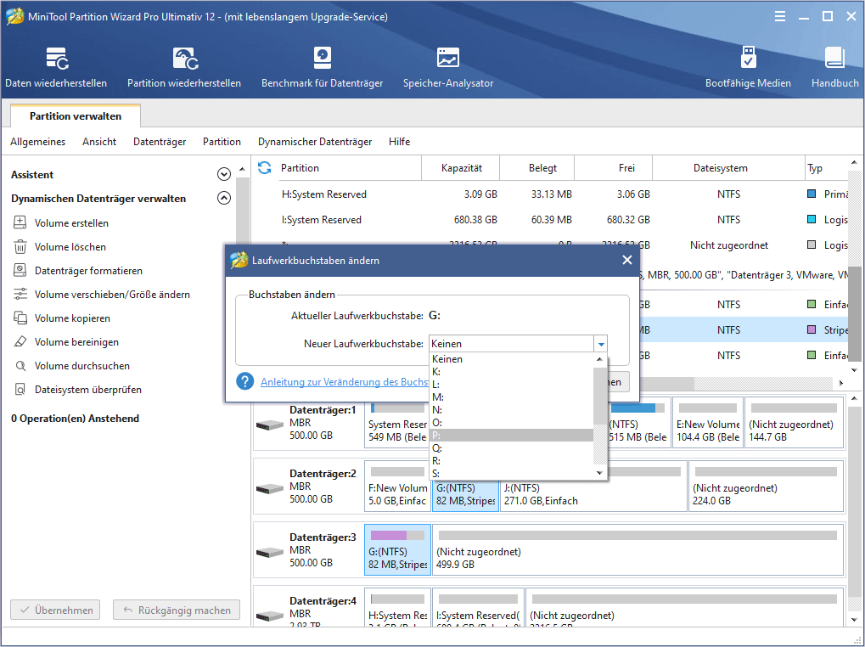Image resolution: width=865 pixels, height=647 pixels.
Task: Click the Striped volume purple color square
Action: coord(811,329)
